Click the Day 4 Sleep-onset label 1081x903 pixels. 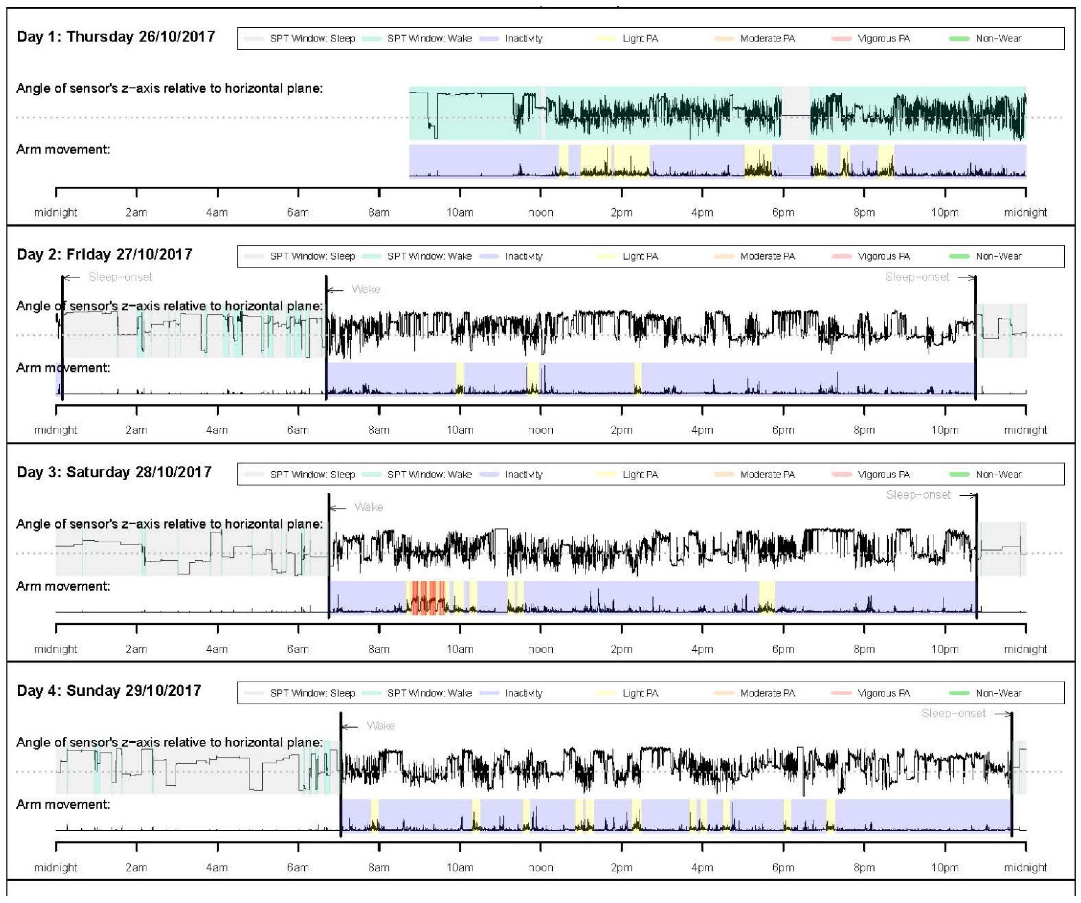click(x=953, y=713)
